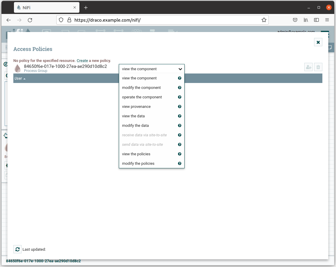
Task: Click help icon for modify the component
Action: click(180, 88)
